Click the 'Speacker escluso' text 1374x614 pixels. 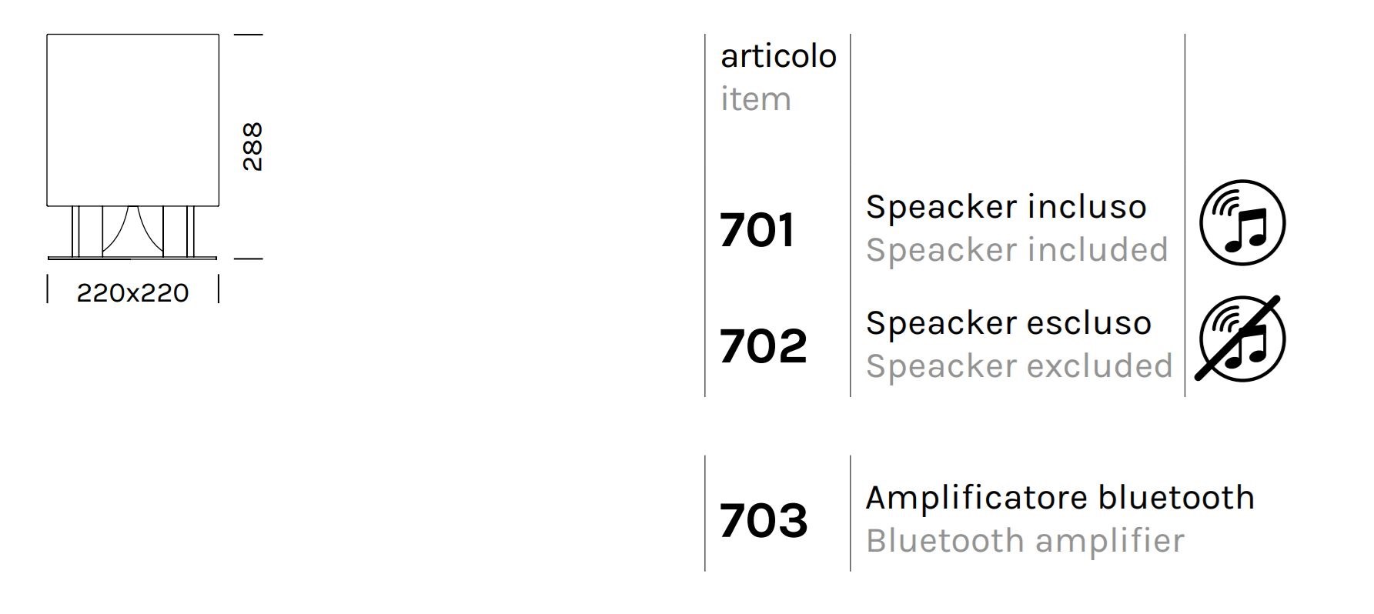(x=1008, y=323)
